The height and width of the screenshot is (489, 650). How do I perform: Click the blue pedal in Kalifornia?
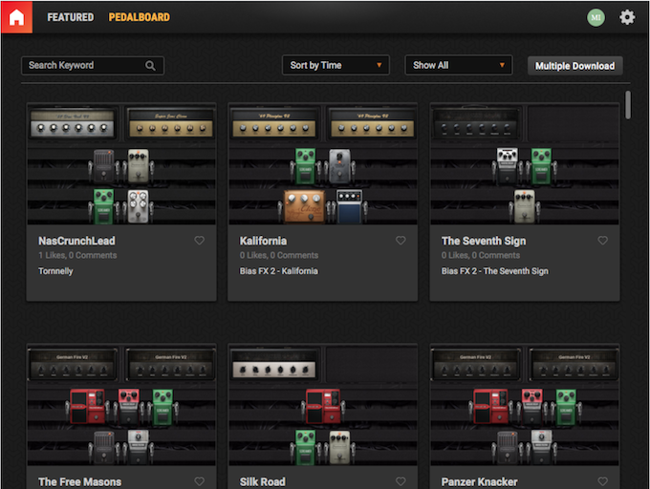point(349,206)
